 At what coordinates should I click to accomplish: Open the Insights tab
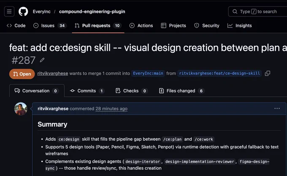point(240,26)
